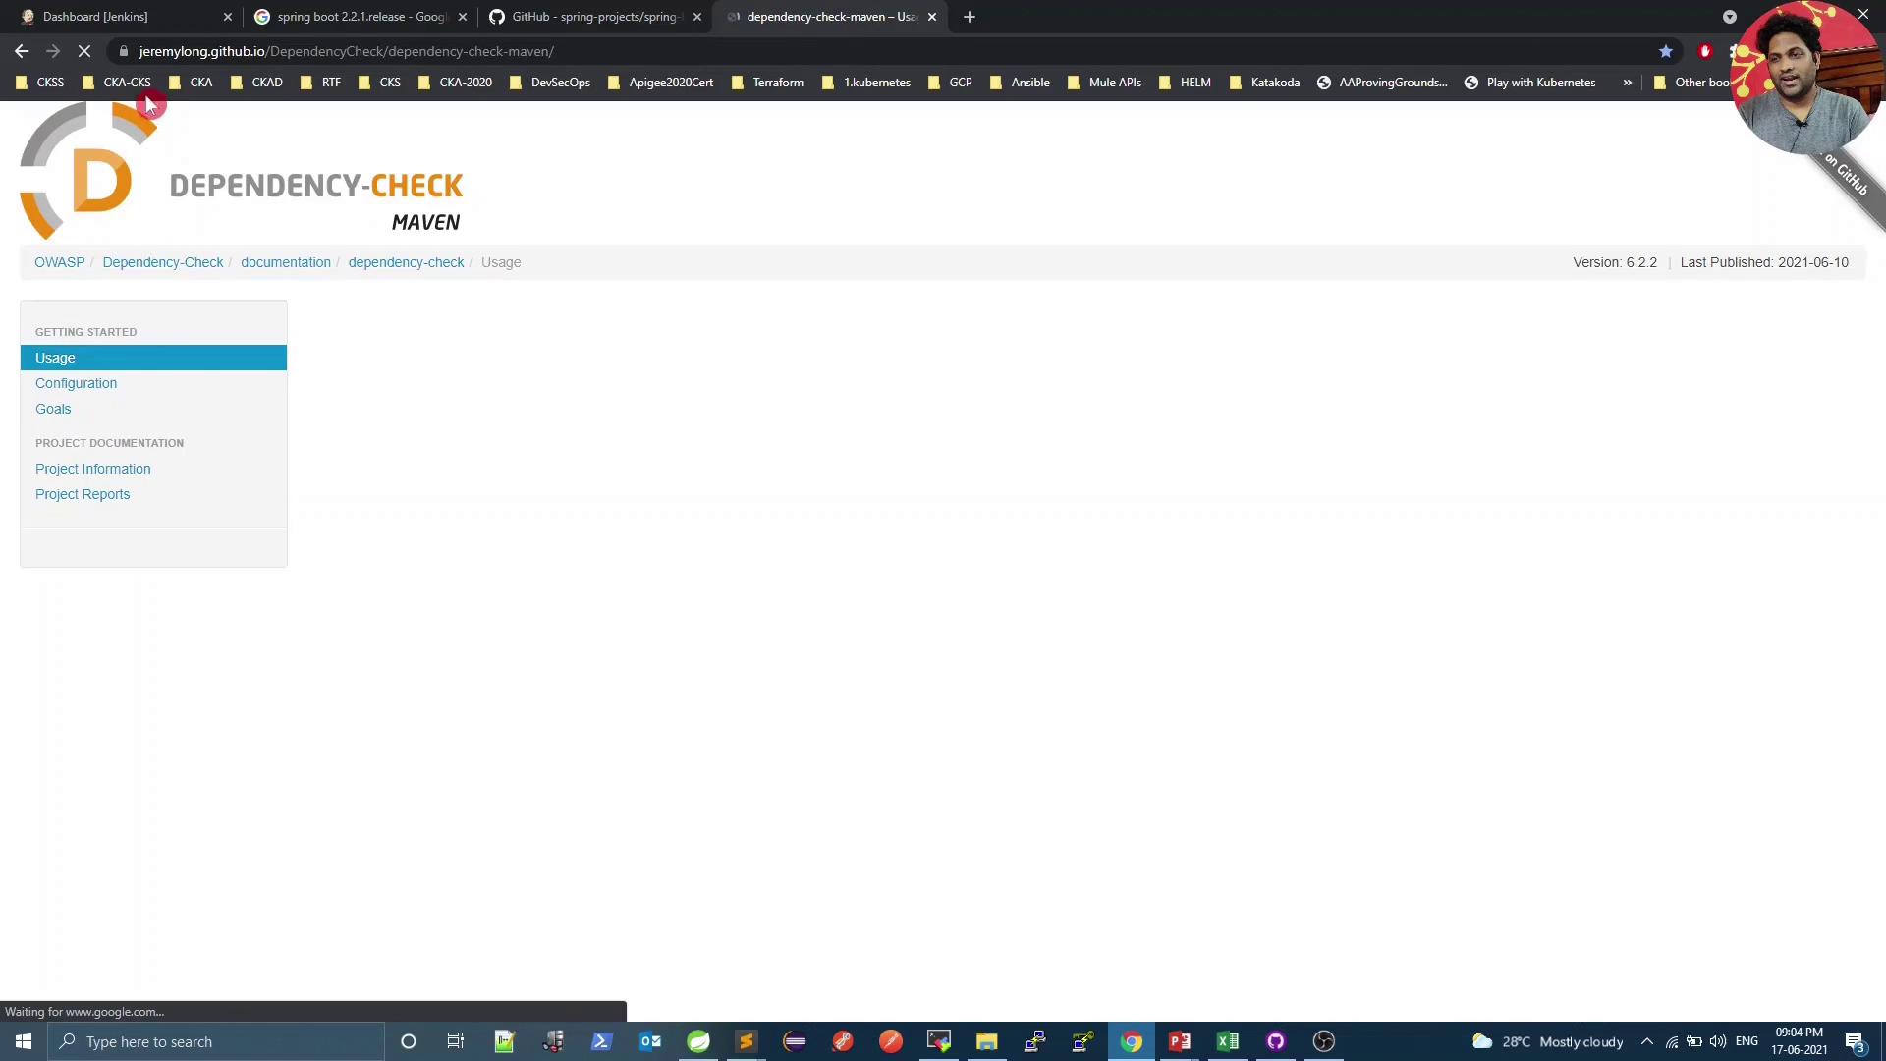Open Chrome from the taskbar
Viewport: 1886px width, 1061px height.
pyautogui.click(x=1132, y=1041)
